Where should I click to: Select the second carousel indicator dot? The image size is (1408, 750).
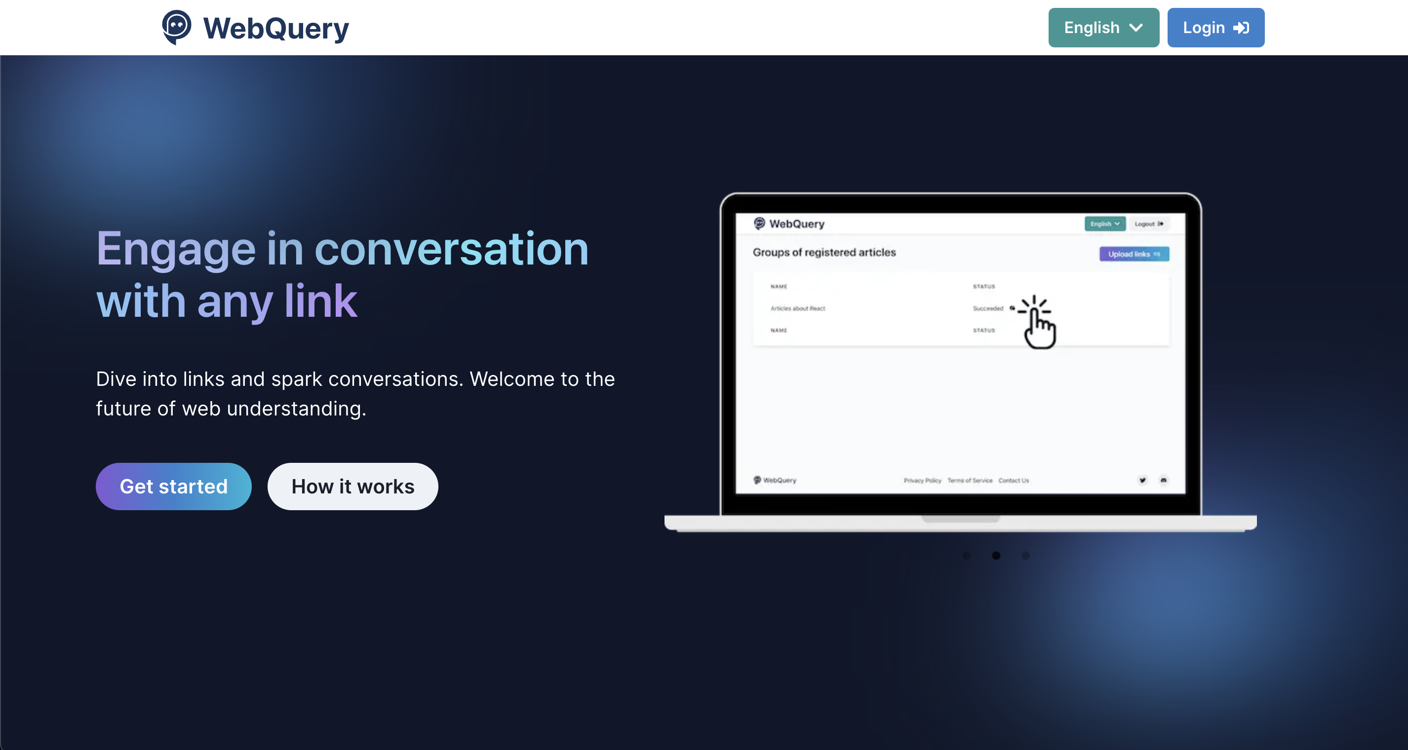tap(997, 556)
